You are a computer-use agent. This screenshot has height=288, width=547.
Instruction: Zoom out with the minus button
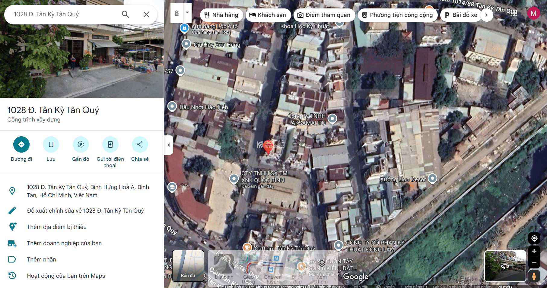pyautogui.click(x=534, y=263)
